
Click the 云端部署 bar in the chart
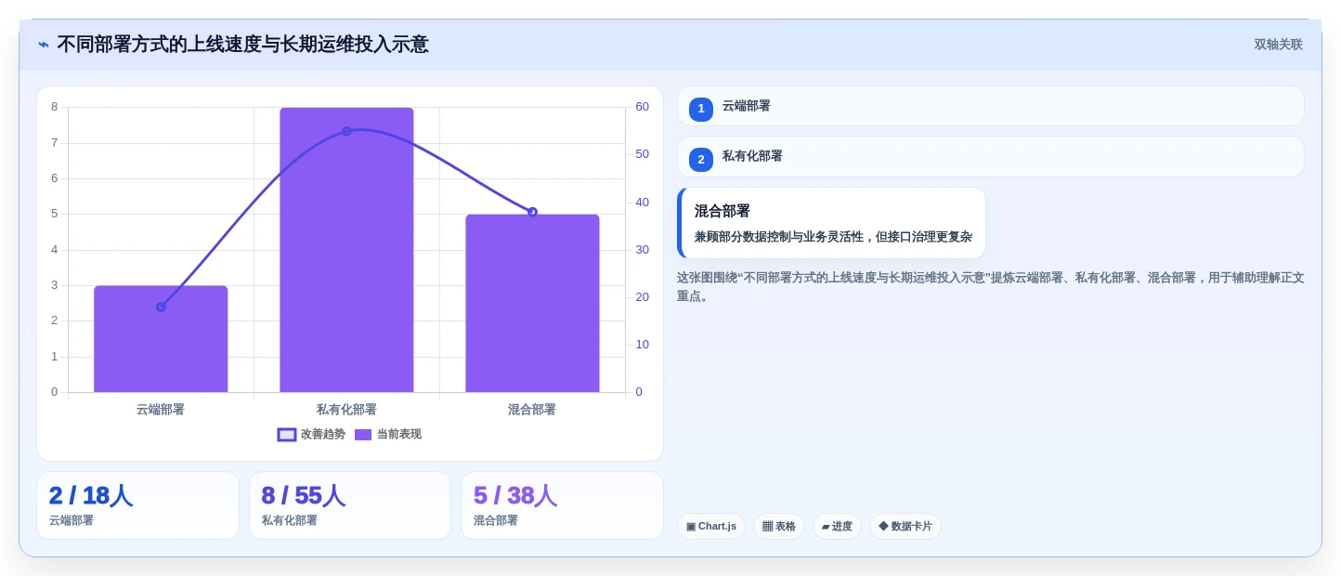point(161,339)
